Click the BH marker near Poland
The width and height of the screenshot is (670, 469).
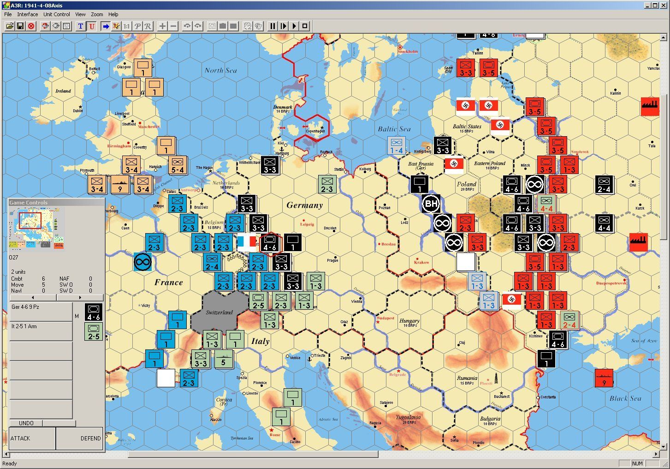pos(431,204)
